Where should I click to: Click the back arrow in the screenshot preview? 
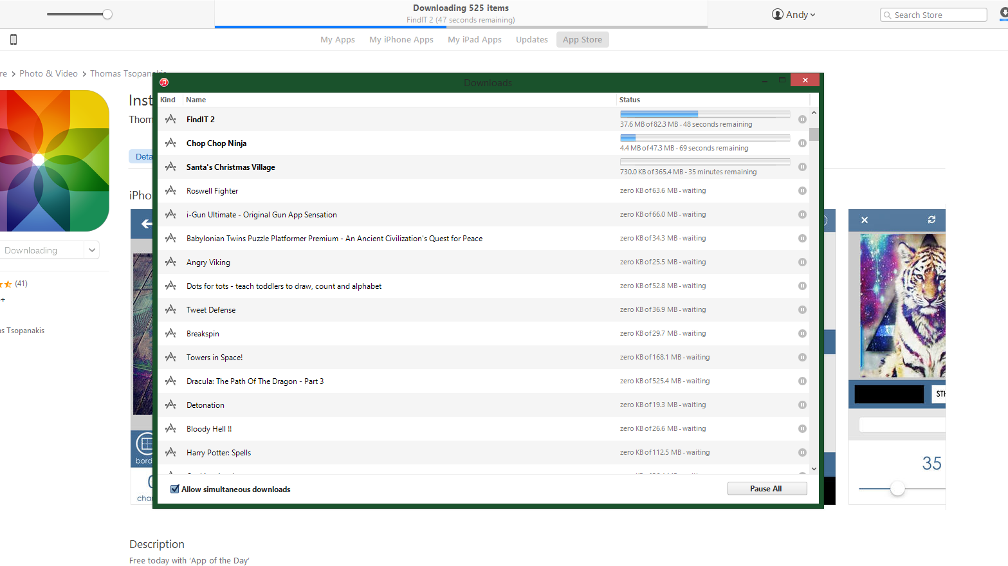[147, 224]
